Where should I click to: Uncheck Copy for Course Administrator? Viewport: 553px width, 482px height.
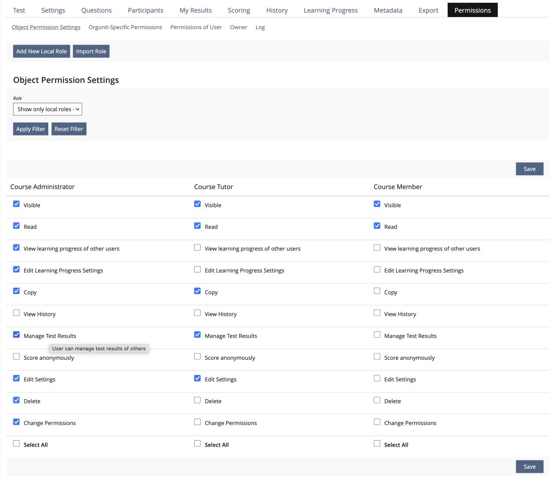point(16,291)
